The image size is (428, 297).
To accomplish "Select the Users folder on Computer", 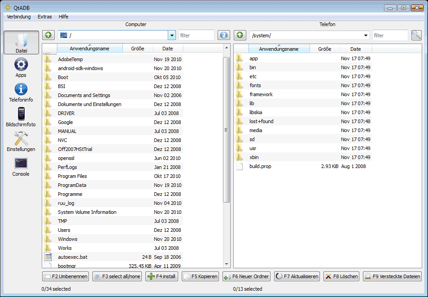I will (113, 230).
